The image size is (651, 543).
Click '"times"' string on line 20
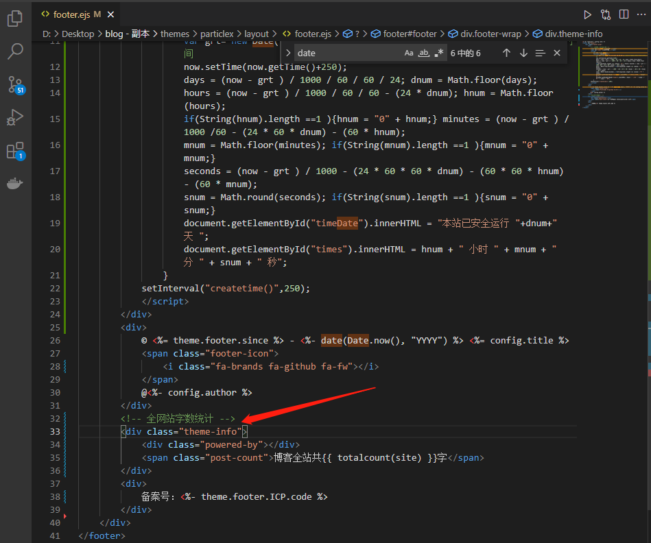point(329,250)
